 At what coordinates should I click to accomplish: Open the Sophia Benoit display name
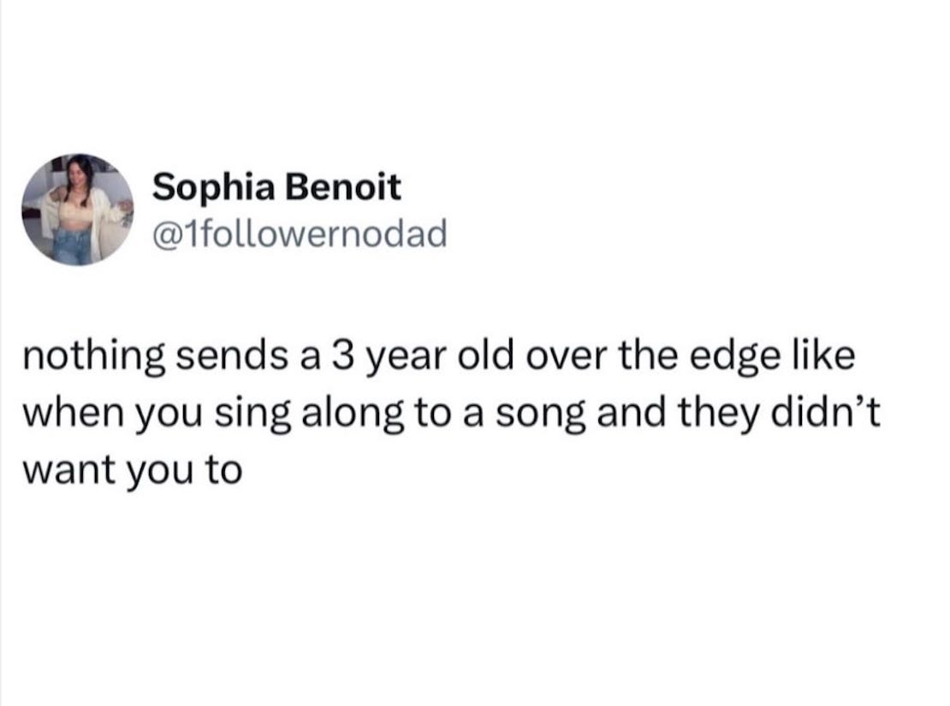point(276,188)
